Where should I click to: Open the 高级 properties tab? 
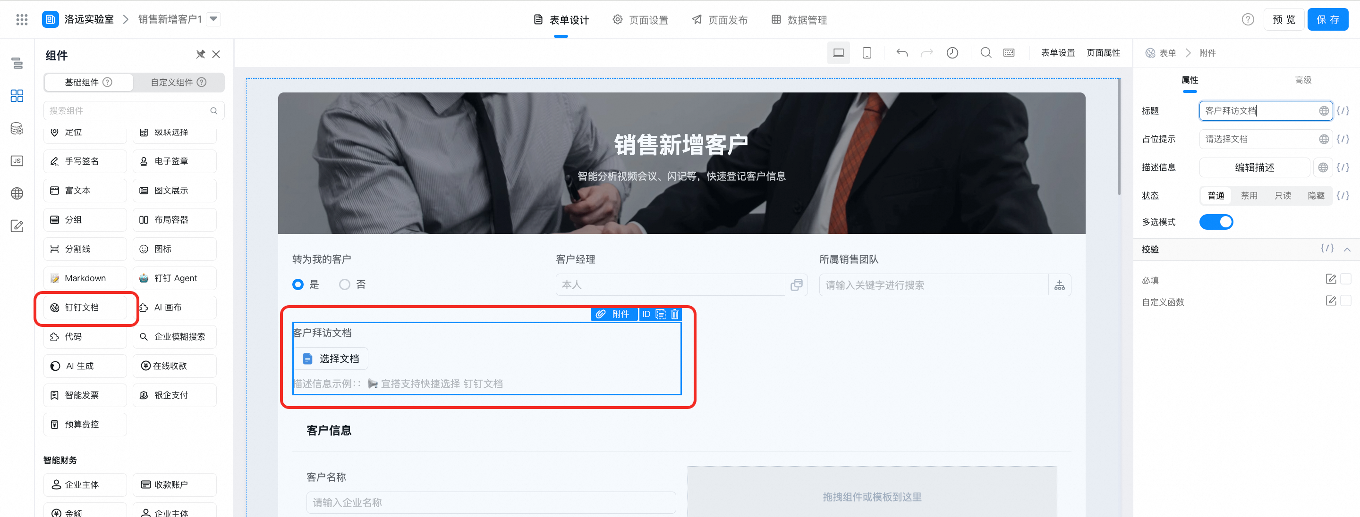pyautogui.click(x=1302, y=80)
